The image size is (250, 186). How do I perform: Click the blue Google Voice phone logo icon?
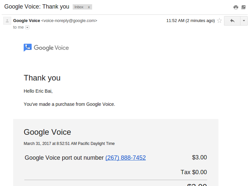(x=28, y=47)
